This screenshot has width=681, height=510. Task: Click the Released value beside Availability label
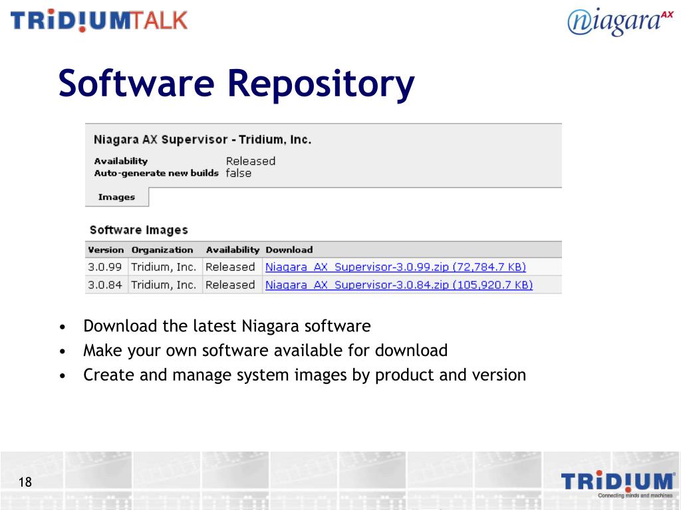tap(251, 161)
